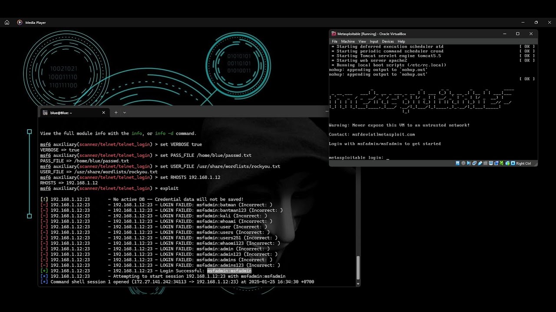Click 'LOGIN FAILED: msfadmin:admin123' line

pyautogui.click(x=159, y=254)
